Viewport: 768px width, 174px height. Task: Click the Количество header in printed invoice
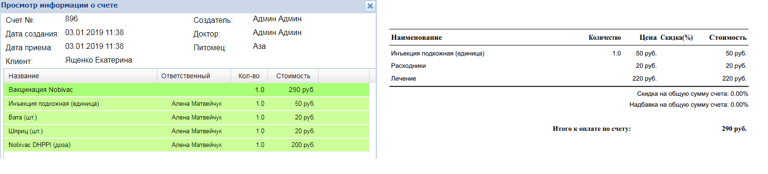604,37
